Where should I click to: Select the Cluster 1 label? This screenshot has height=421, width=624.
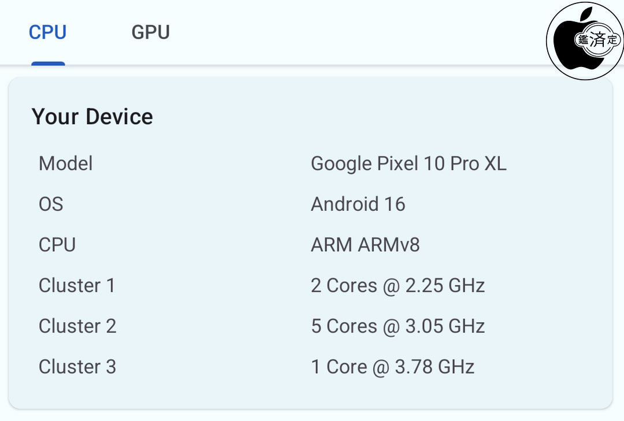coord(77,285)
